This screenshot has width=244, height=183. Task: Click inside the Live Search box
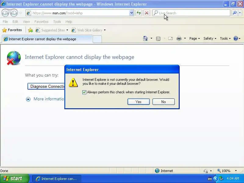pos(191,13)
